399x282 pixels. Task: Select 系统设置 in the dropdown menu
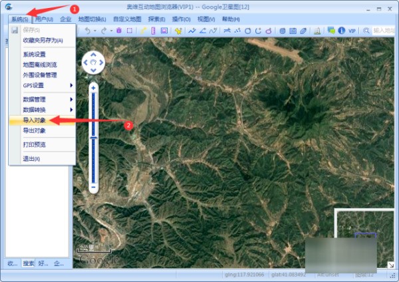(35, 55)
